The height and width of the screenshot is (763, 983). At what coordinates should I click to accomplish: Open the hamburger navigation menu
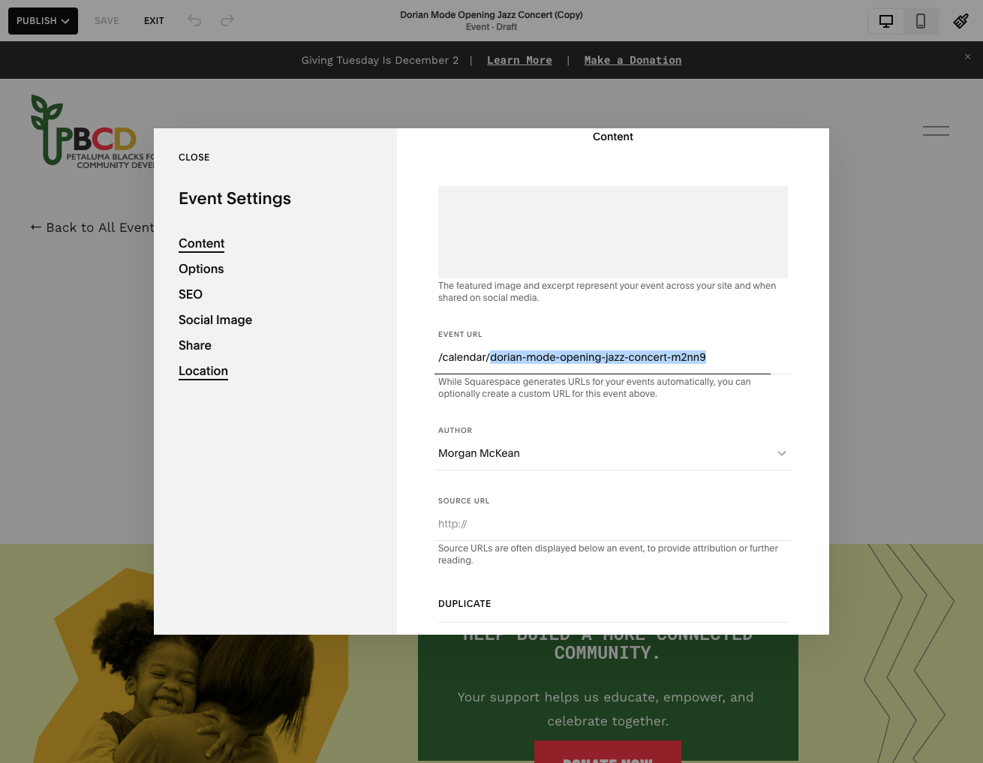[x=936, y=131]
